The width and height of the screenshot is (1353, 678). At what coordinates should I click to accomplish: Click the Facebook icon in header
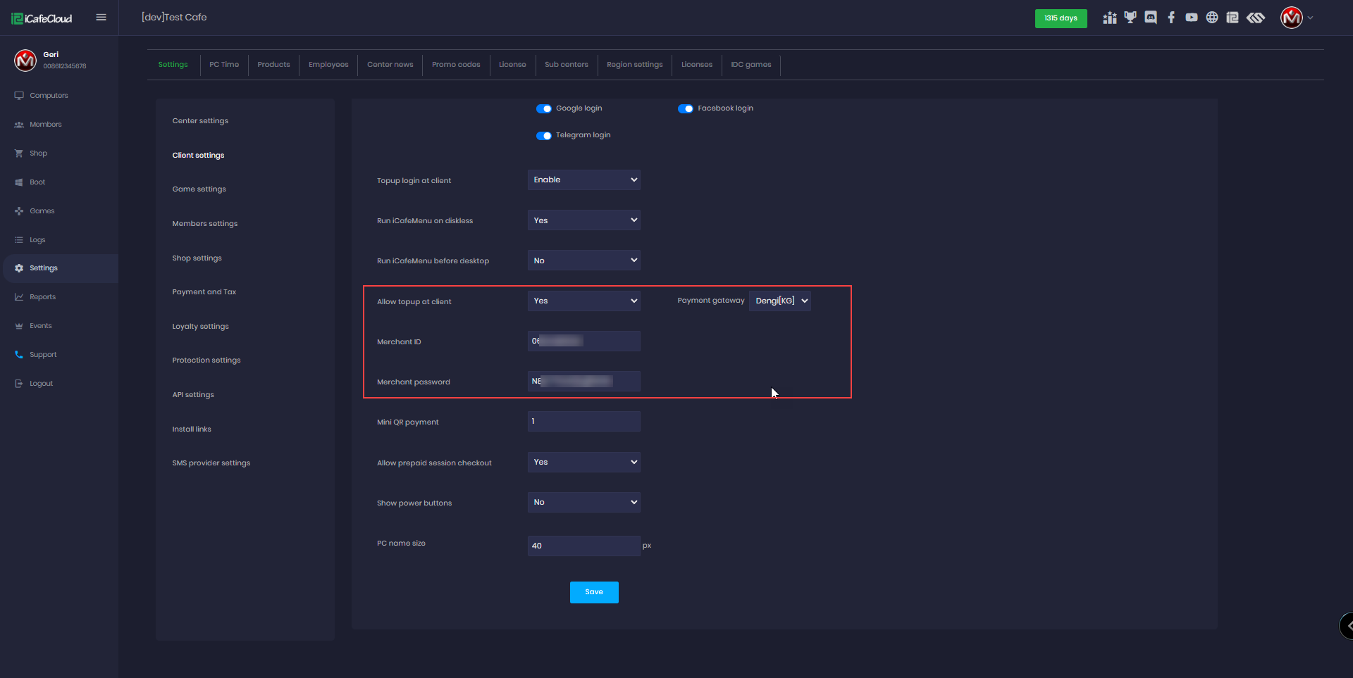click(1171, 18)
